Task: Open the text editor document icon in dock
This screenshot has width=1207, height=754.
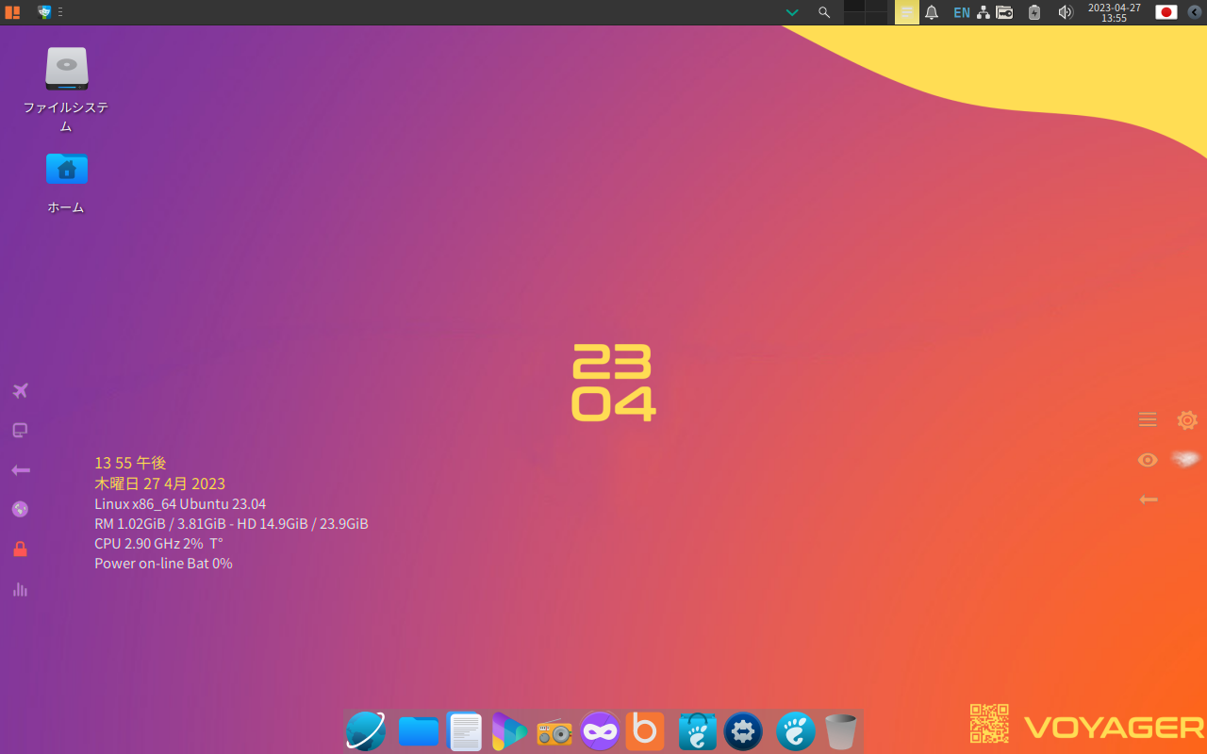Action: point(465,731)
